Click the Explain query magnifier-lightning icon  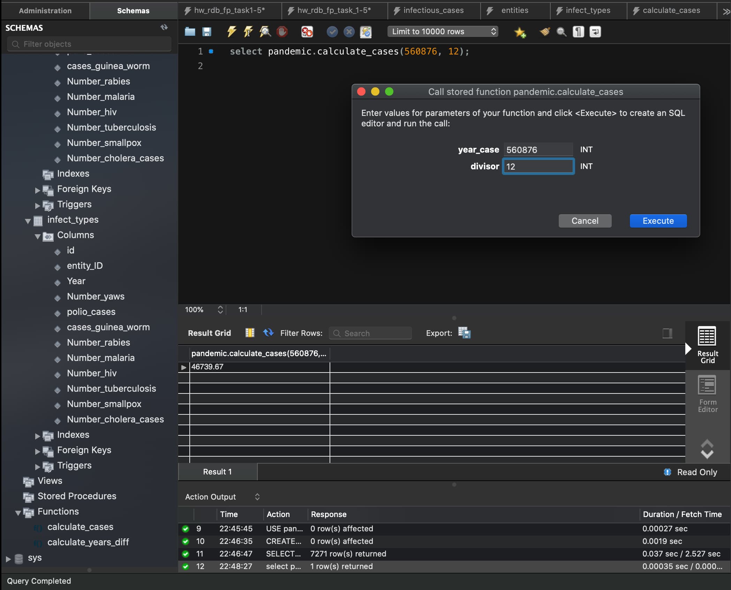click(x=265, y=32)
